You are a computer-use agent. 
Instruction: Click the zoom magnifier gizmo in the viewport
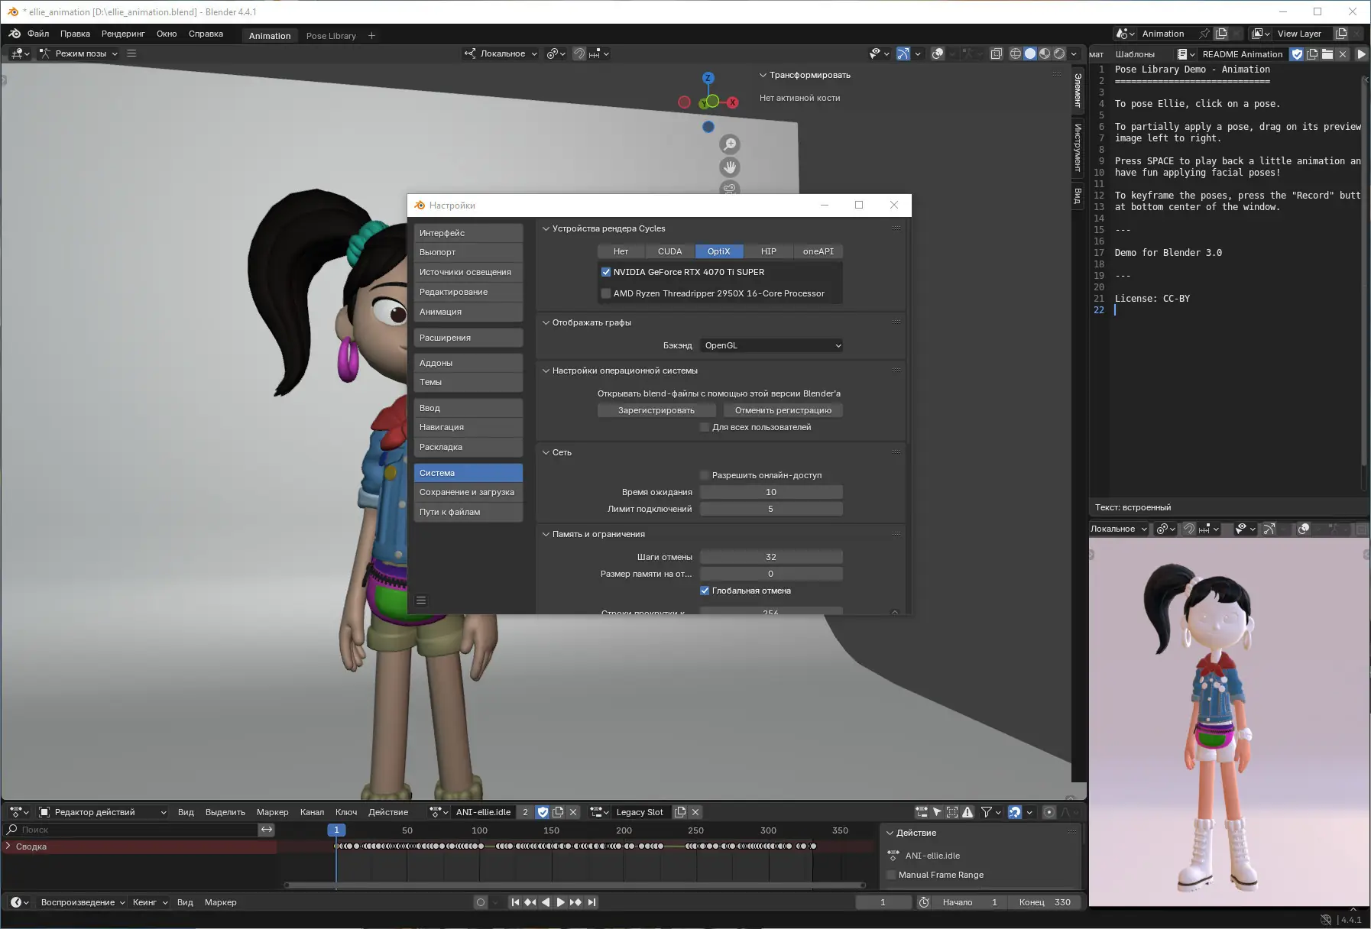click(x=730, y=144)
